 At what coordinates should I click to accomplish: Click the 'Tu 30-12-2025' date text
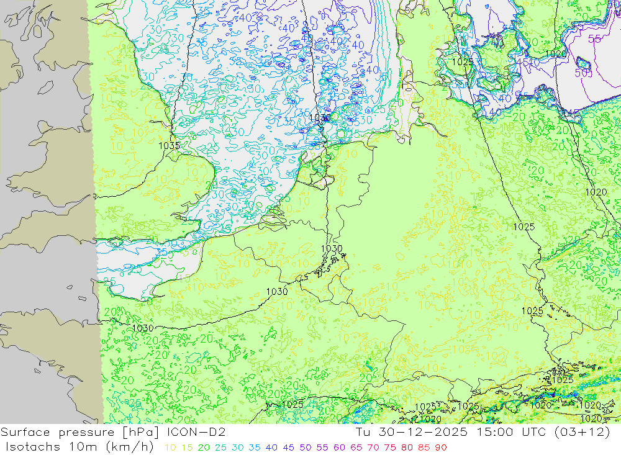coord(412,432)
